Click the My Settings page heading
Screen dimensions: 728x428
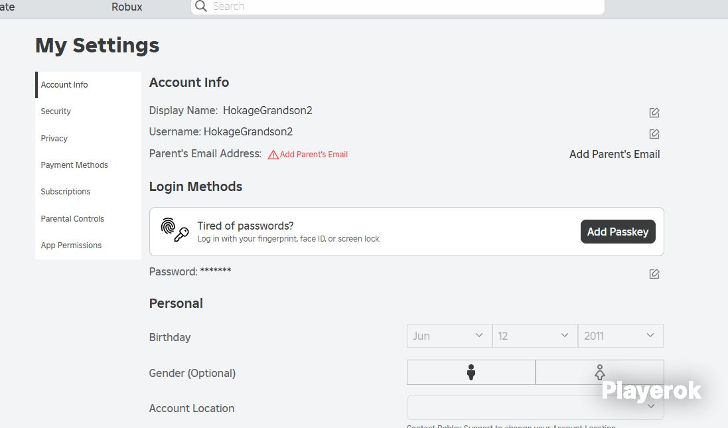pyautogui.click(x=97, y=46)
